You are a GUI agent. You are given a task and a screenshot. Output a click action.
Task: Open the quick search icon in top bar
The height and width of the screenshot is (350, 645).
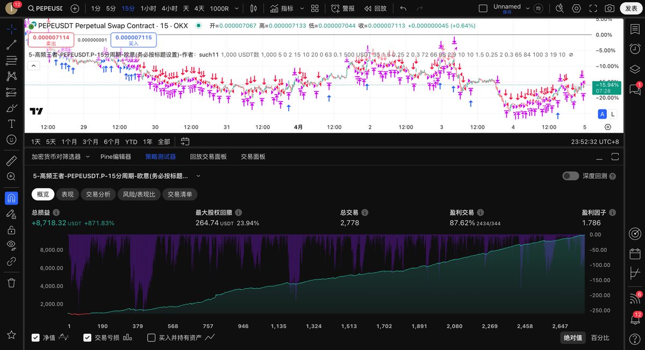pos(560,9)
